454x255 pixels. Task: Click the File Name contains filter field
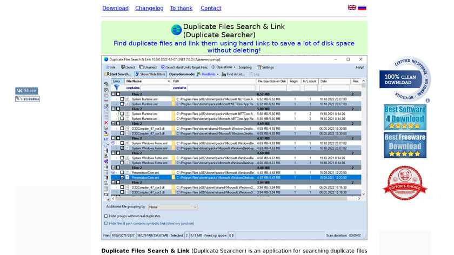pyautogui.click(x=155, y=88)
